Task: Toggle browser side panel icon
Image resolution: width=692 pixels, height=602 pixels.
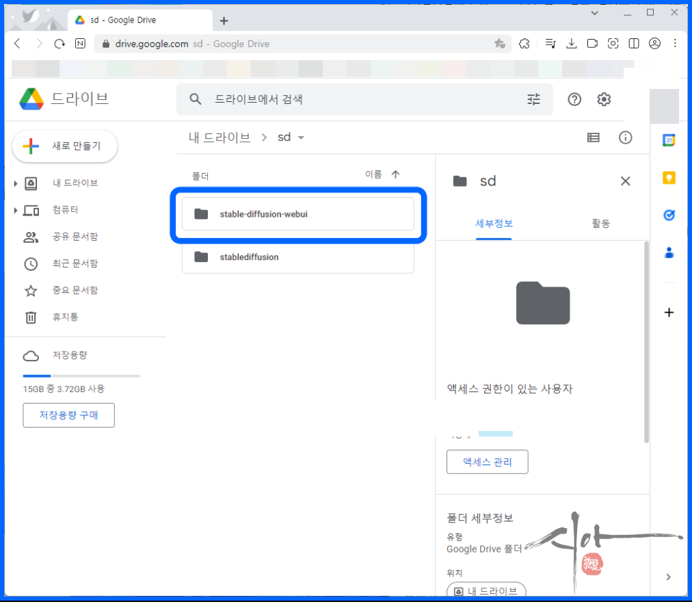Action: point(634,43)
